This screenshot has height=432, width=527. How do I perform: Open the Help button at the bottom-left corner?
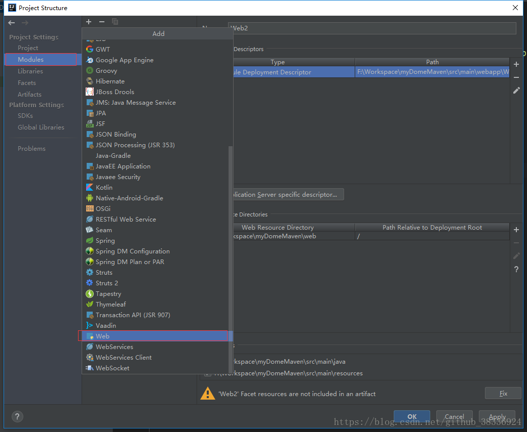pos(17,417)
